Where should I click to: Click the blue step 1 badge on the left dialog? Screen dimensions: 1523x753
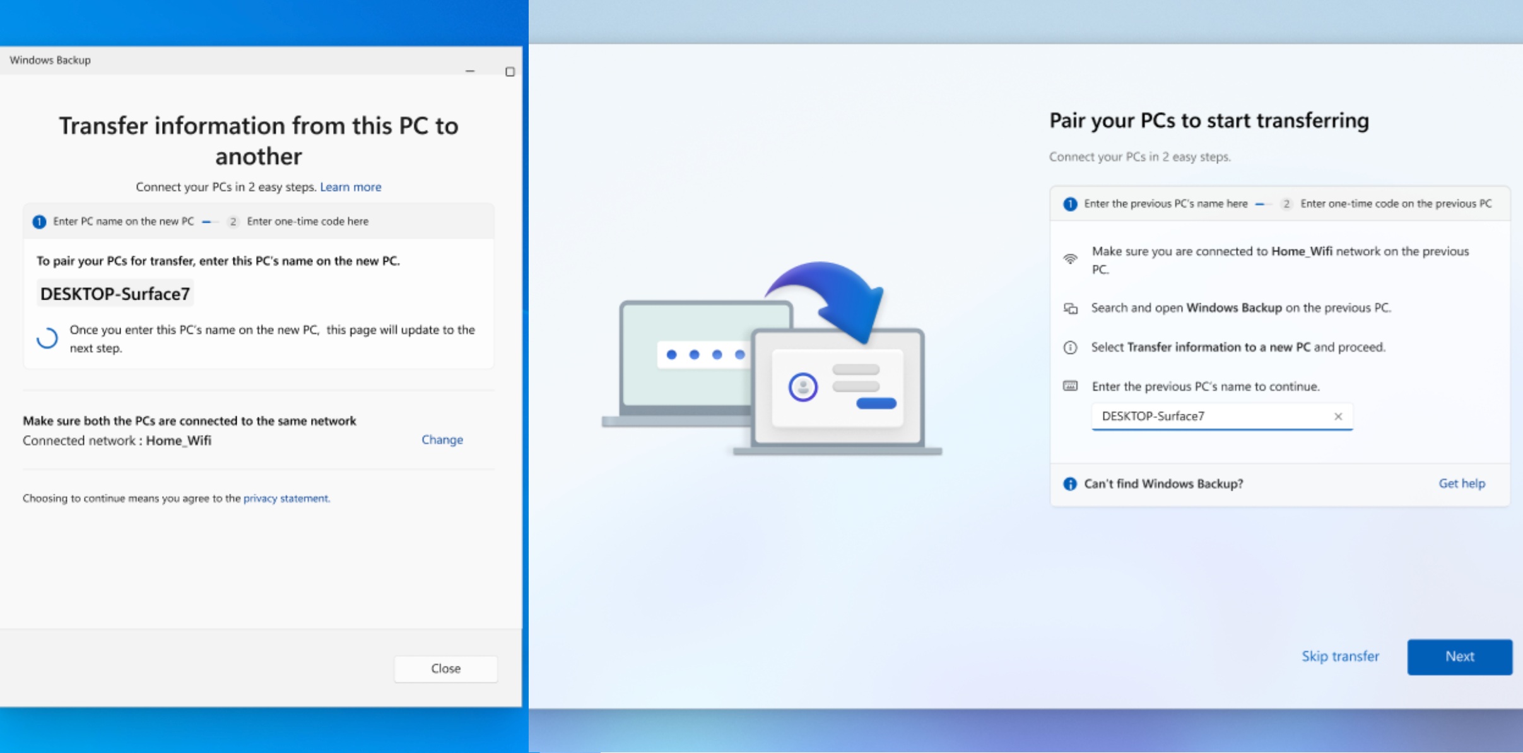pyautogui.click(x=39, y=221)
